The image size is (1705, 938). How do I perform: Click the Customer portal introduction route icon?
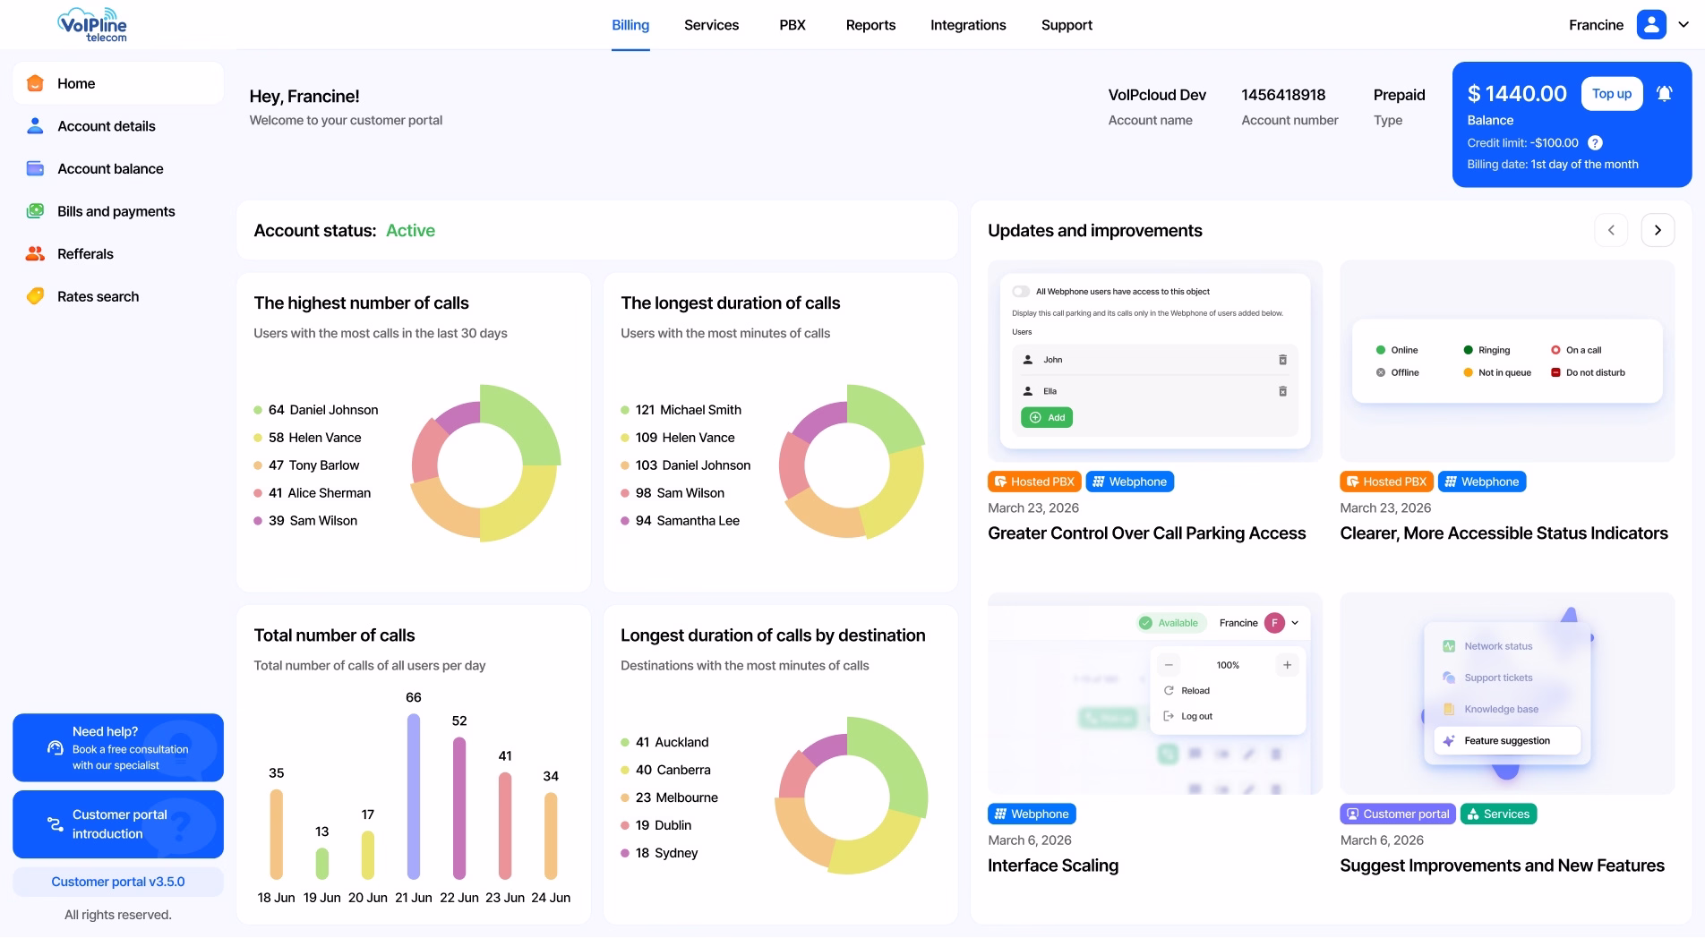pos(56,824)
